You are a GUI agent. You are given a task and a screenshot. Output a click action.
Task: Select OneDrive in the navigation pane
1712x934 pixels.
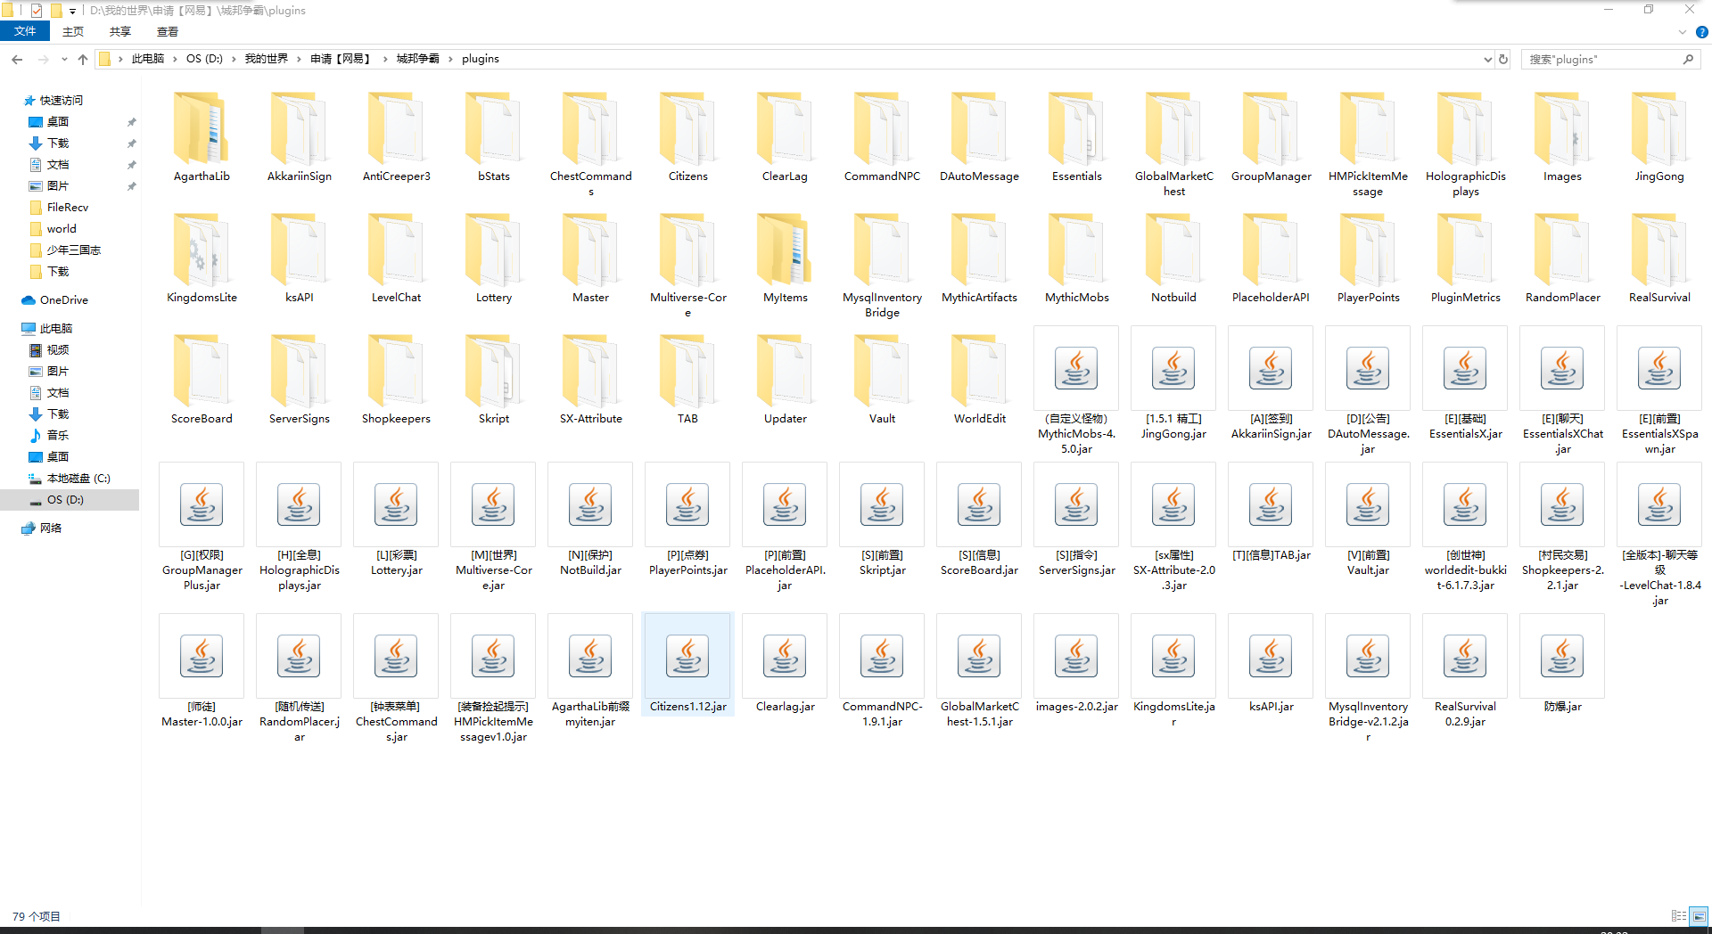[x=64, y=300]
